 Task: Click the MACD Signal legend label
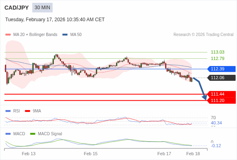pyautogui.click(x=50, y=134)
